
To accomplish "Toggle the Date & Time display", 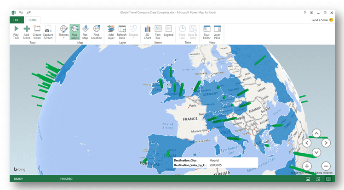I will (x=193, y=33).
